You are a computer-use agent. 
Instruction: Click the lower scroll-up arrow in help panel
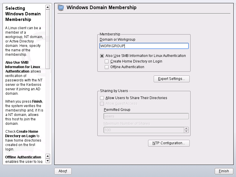tap(48, 156)
